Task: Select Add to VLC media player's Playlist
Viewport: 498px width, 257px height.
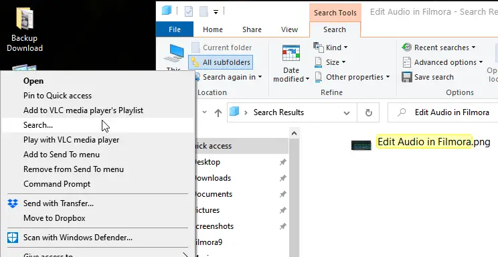Action: 98,110
